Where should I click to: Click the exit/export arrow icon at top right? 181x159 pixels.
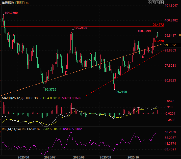pos(162,2)
